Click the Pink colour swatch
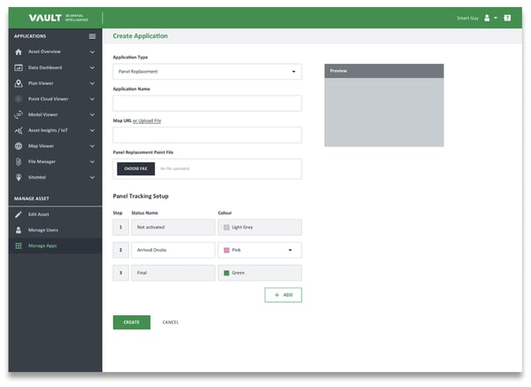This screenshot has width=531, height=387. 227,250
